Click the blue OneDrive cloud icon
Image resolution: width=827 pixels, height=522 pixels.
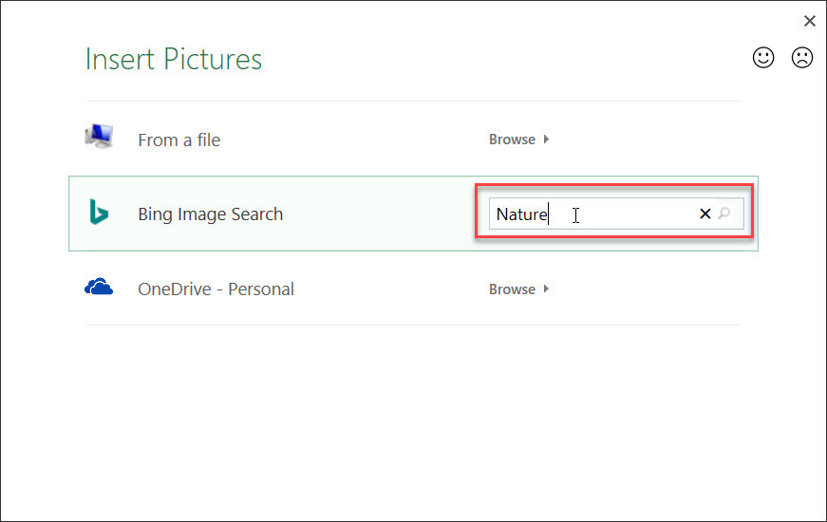(99, 287)
